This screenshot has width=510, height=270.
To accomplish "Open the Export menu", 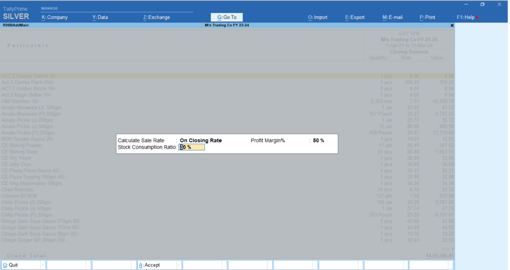I will click(x=355, y=17).
